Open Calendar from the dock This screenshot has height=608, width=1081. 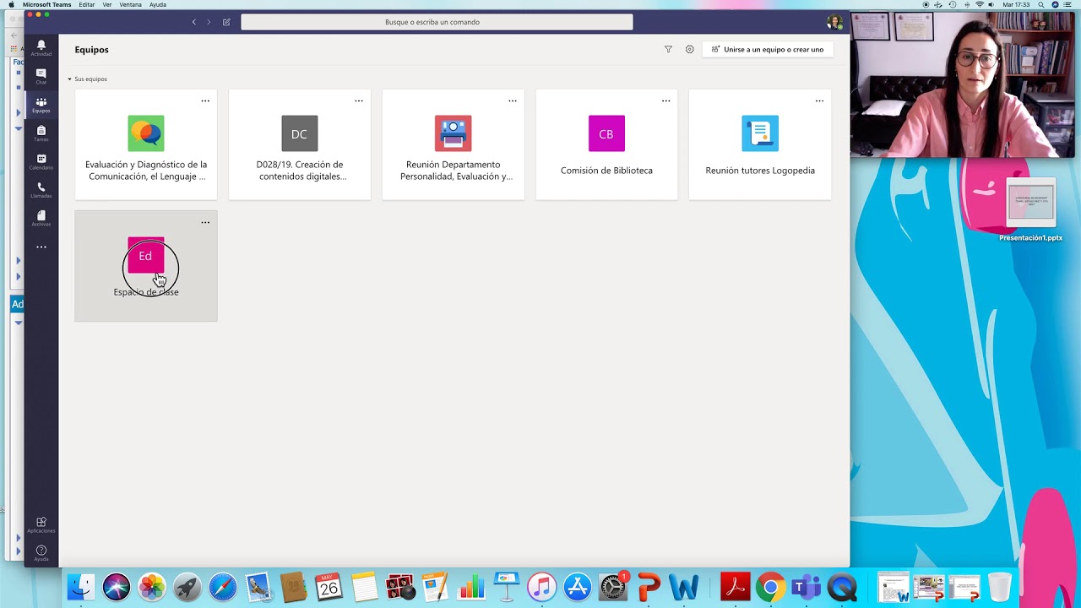[x=329, y=587]
